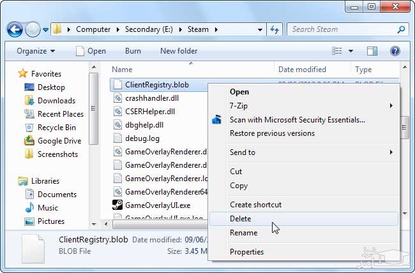
Task: Click the Back navigation arrow button
Action: pos(15,29)
